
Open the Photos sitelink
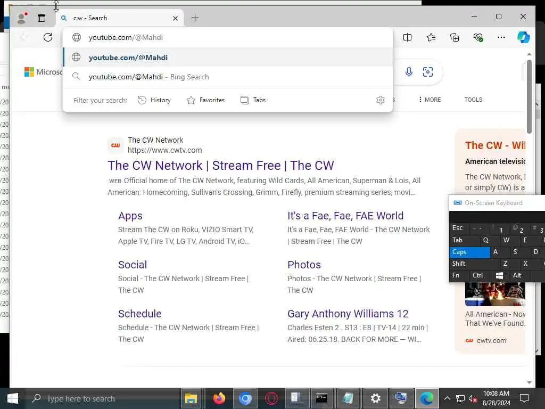coord(304,265)
